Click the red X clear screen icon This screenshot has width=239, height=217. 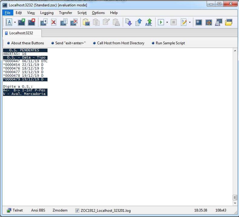coord(54,22)
